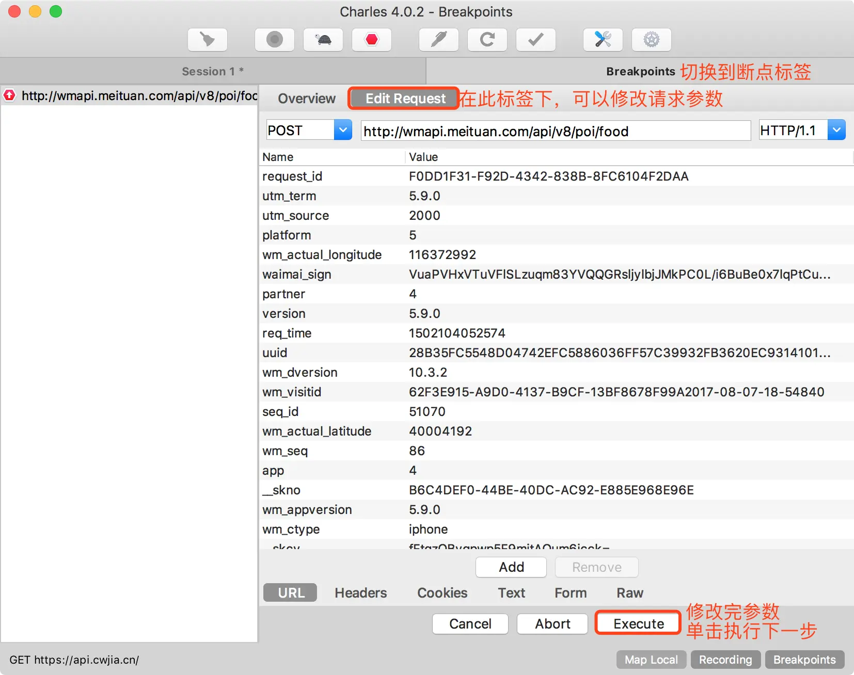The height and width of the screenshot is (675, 854).
Task: Switch to the Headers tab
Action: coord(361,593)
